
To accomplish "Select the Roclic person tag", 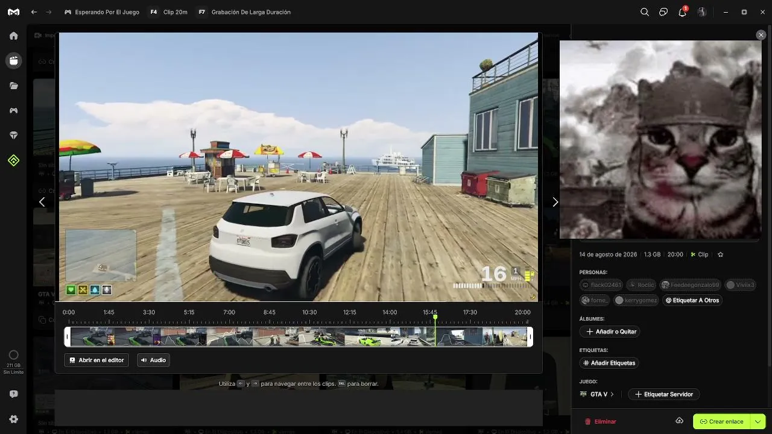I will click(641, 285).
